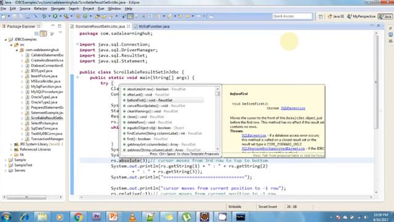
Task: Click the New file toolbar icon
Action: click(x=4, y=17)
